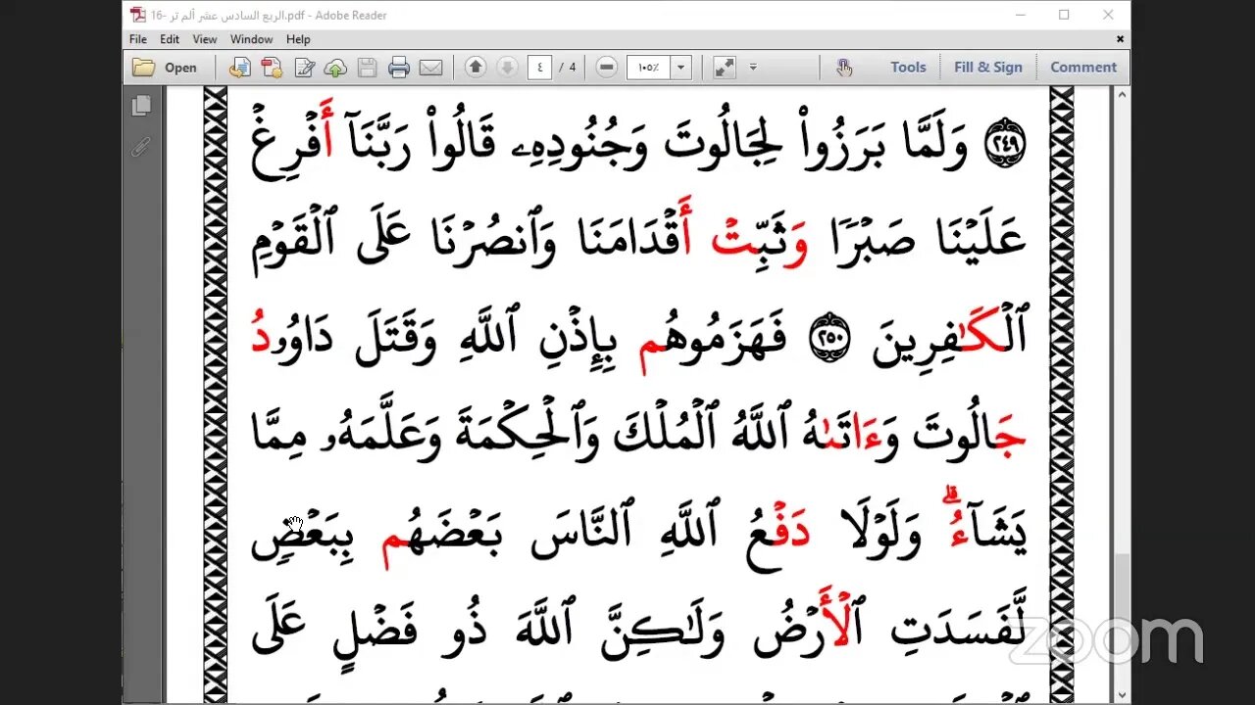
Task: Click the save floppy disk icon
Action: point(368,68)
